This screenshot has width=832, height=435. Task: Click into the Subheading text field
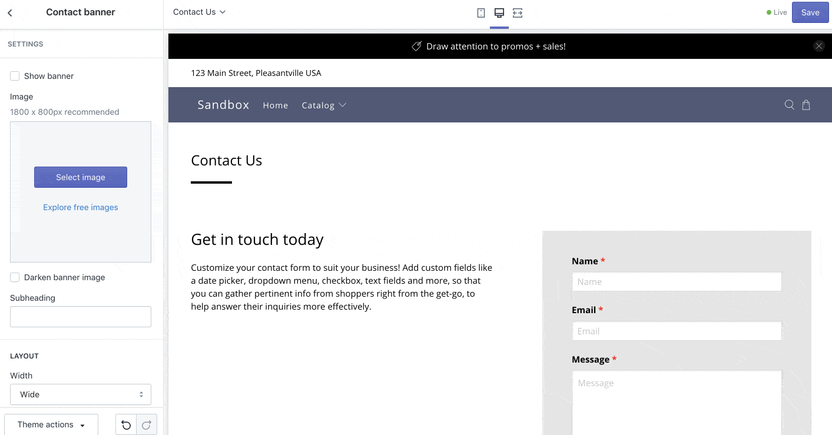pyautogui.click(x=81, y=317)
